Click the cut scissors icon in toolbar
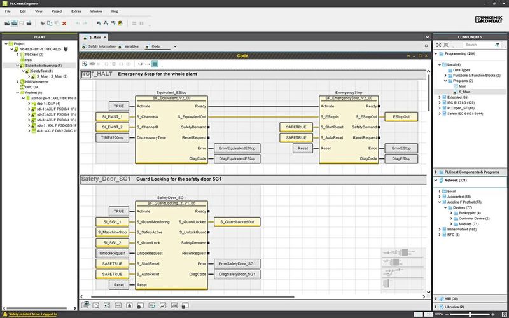This screenshot has width=509, height=318. click(42, 24)
